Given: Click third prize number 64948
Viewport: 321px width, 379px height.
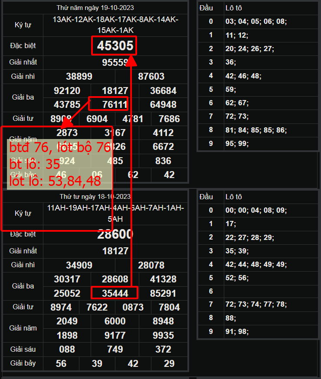Looking at the screenshot, I should [x=163, y=104].
